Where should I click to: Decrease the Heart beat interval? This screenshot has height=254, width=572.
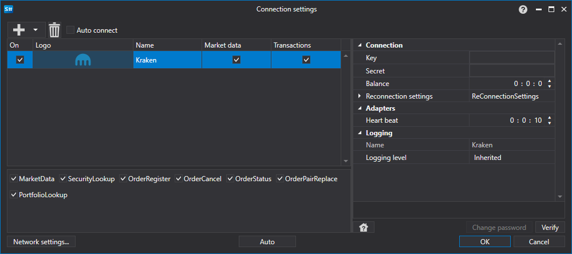tap(550, 123)
